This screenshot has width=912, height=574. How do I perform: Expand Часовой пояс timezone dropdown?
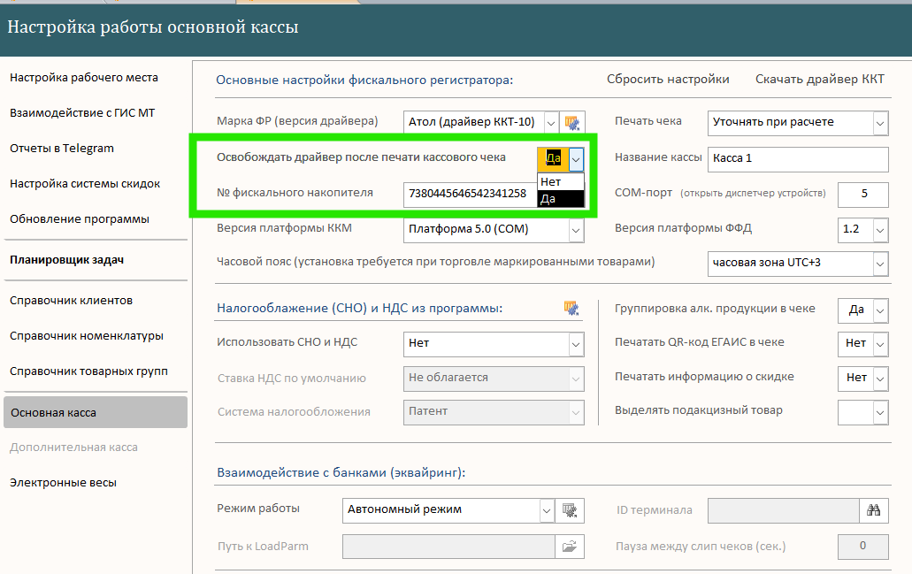click(x=880, y=264)
